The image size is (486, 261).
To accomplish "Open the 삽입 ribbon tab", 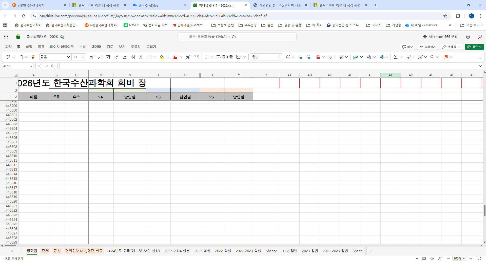I will pos(29,47).
